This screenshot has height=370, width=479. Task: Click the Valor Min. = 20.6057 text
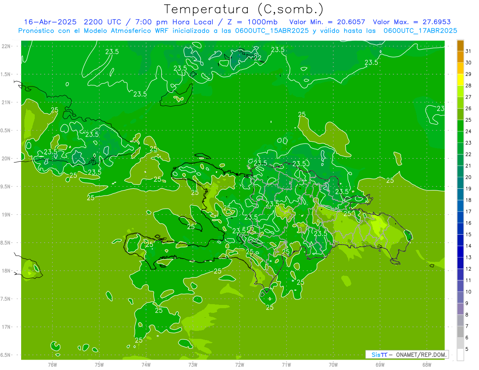pos(327,22)
